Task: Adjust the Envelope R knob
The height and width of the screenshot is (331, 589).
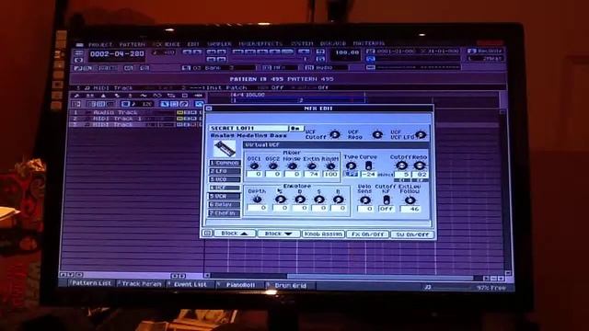Action: pos(338,200)
